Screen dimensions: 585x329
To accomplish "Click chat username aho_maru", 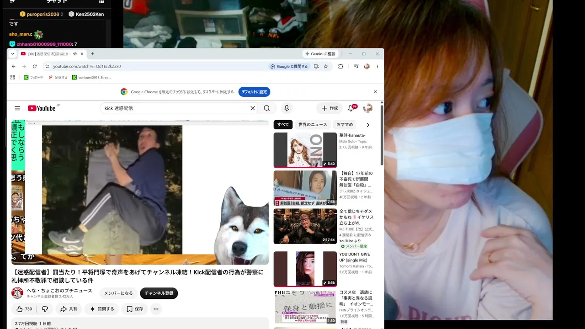I will click(x=20, y=34).
